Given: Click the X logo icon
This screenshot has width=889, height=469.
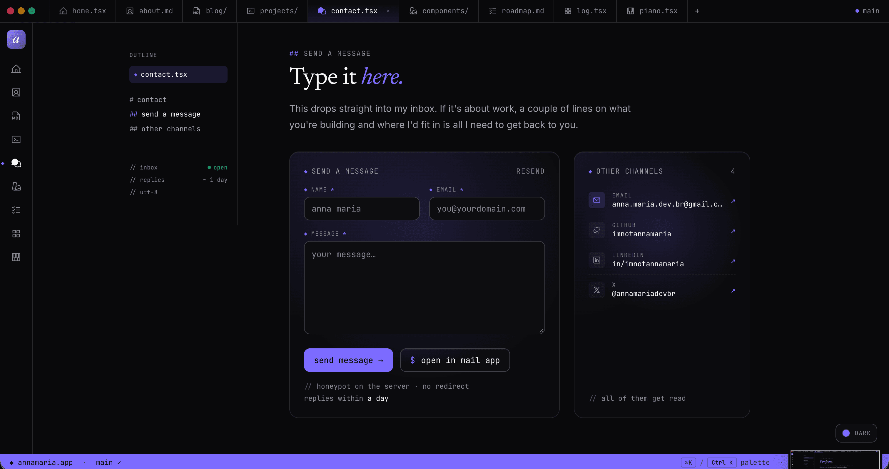Looking at the screenshot, I should [x=597, y=290].
